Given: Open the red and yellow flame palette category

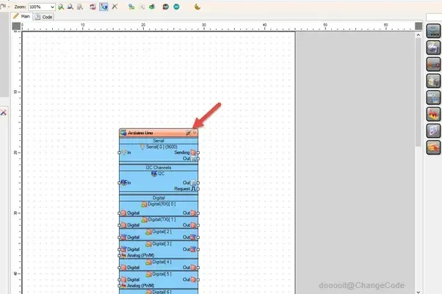Looking at the screenshot, I should 433,114.
